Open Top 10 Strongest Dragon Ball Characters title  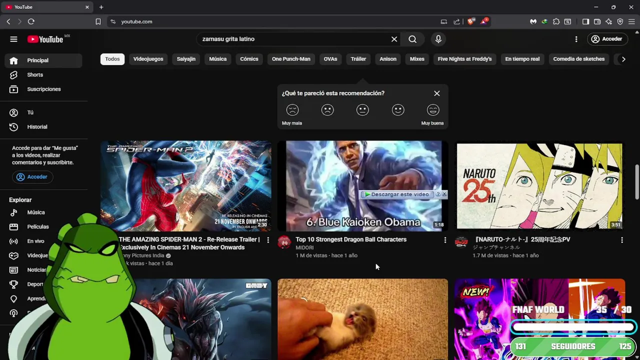(x=351, y=239)
